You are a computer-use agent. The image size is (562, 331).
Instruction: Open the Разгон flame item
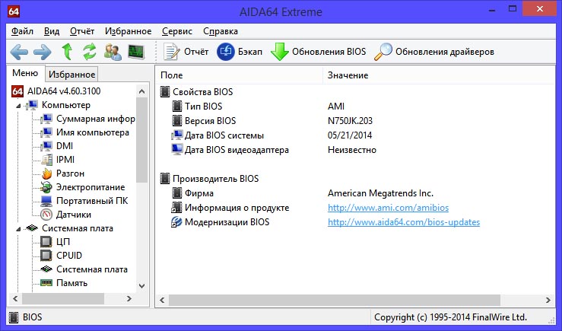coord(62,173)
